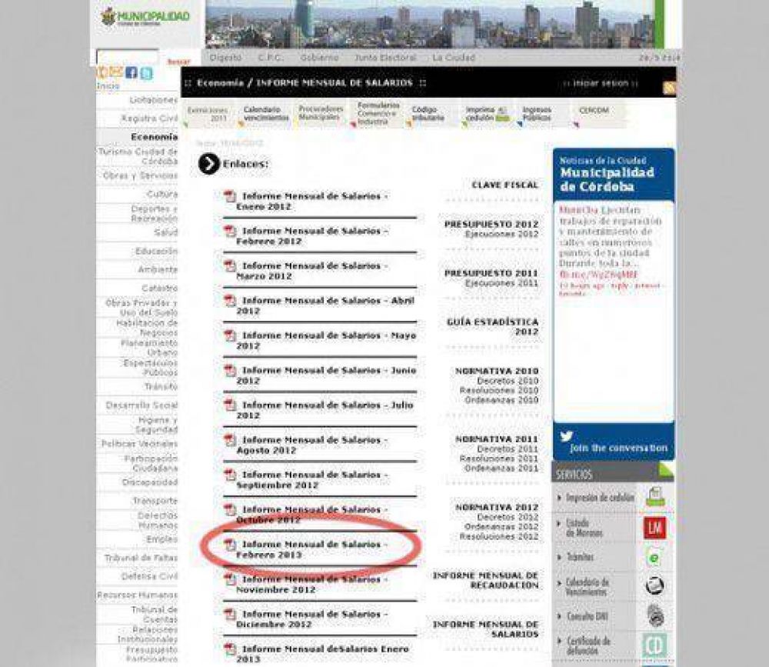The width and height of the screenshot is (769, 667).
Task: Select Tránsito in the left sidebar
Action: pyautogui.click(x=161, y=387)
